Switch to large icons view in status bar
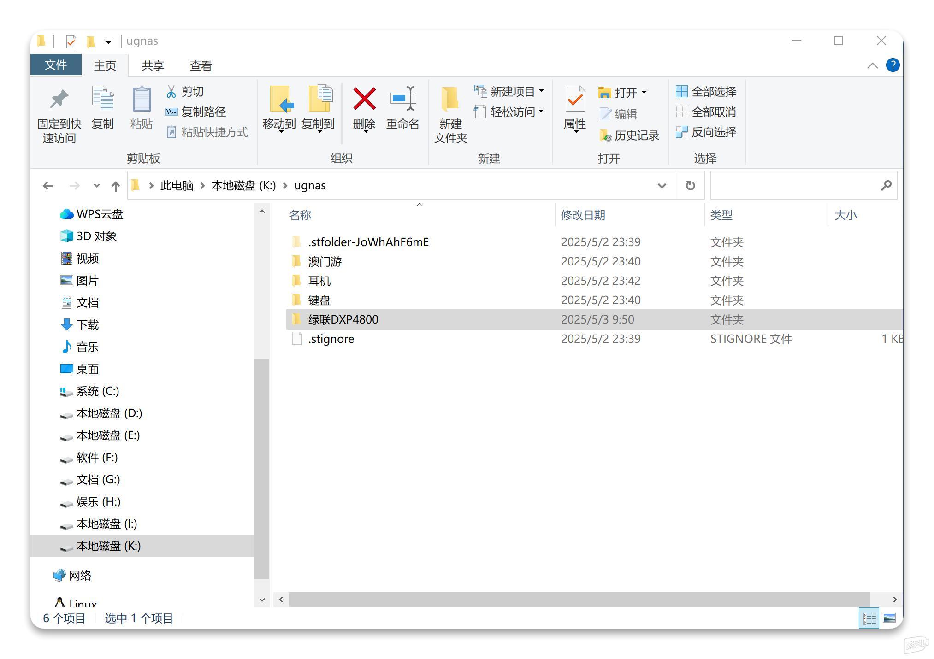934x659 pixels. pyautogui.click(x=889, y=618)
